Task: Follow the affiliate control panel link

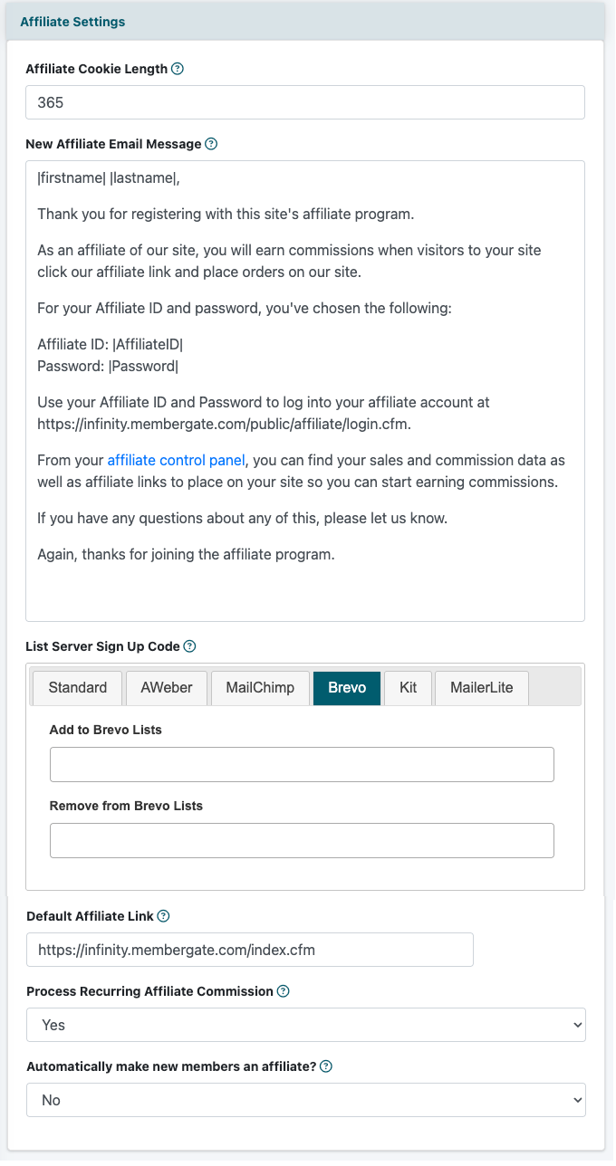Action: click(x=176, y=460)
